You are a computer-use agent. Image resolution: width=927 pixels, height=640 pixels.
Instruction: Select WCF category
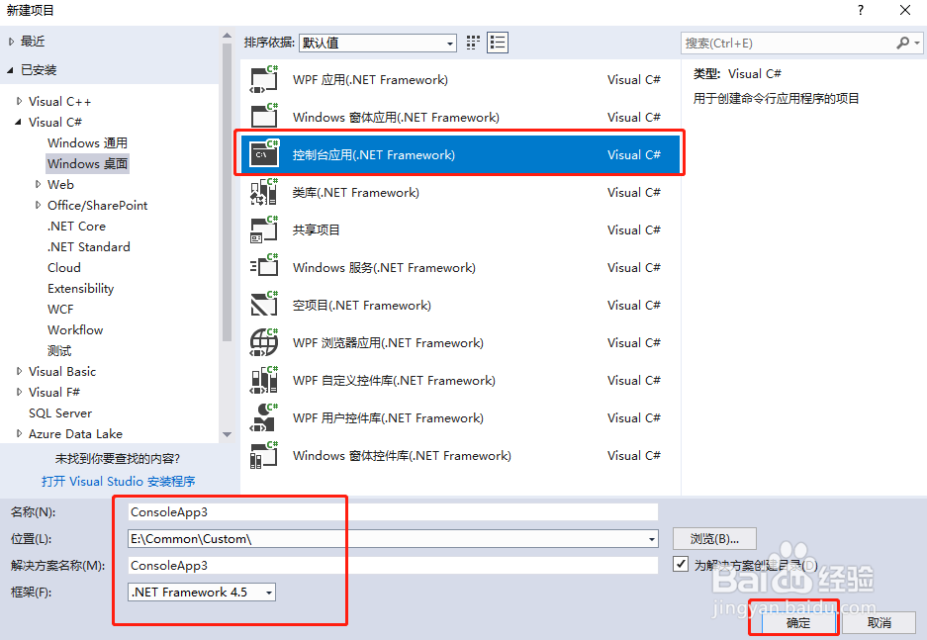pyautogui.click(x=61, y=309)
